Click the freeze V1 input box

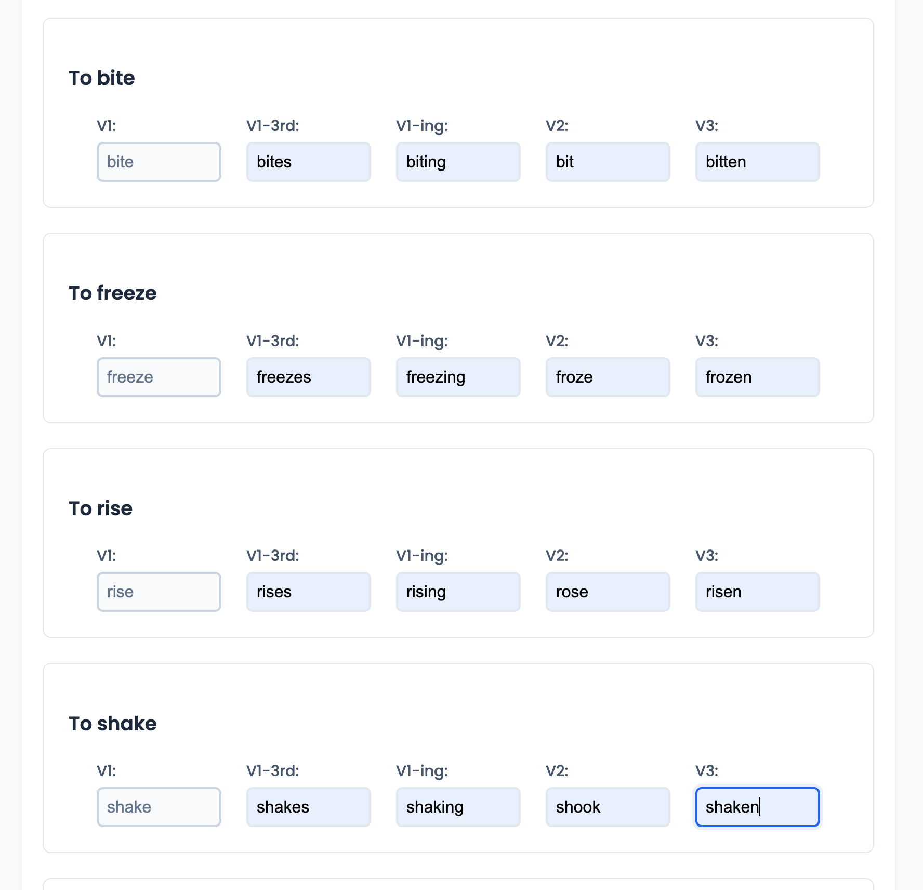pos(159,377)
